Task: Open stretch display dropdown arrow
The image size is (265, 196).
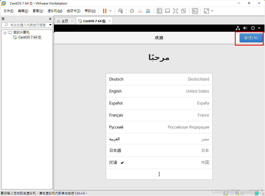Action: 212,11
